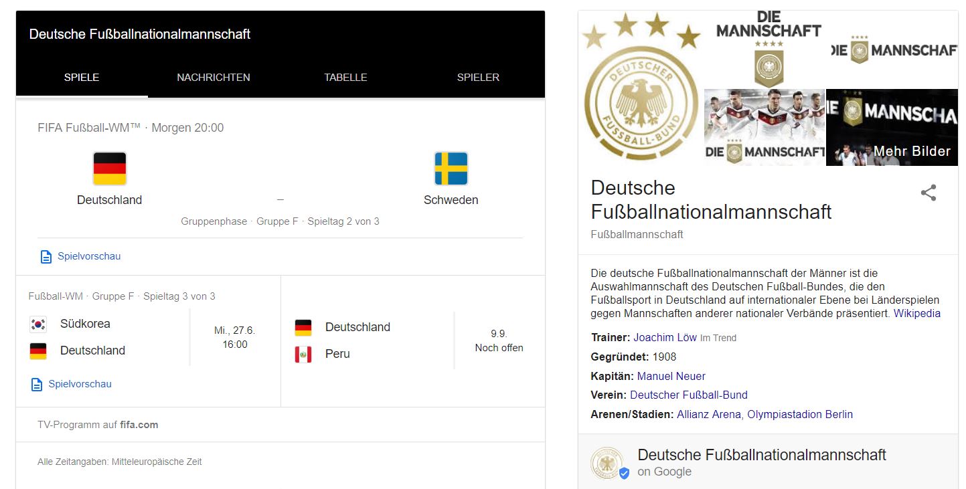Click the Germany flag beside Peru match
The image size is (966, 489).
[x=303, y=328]
